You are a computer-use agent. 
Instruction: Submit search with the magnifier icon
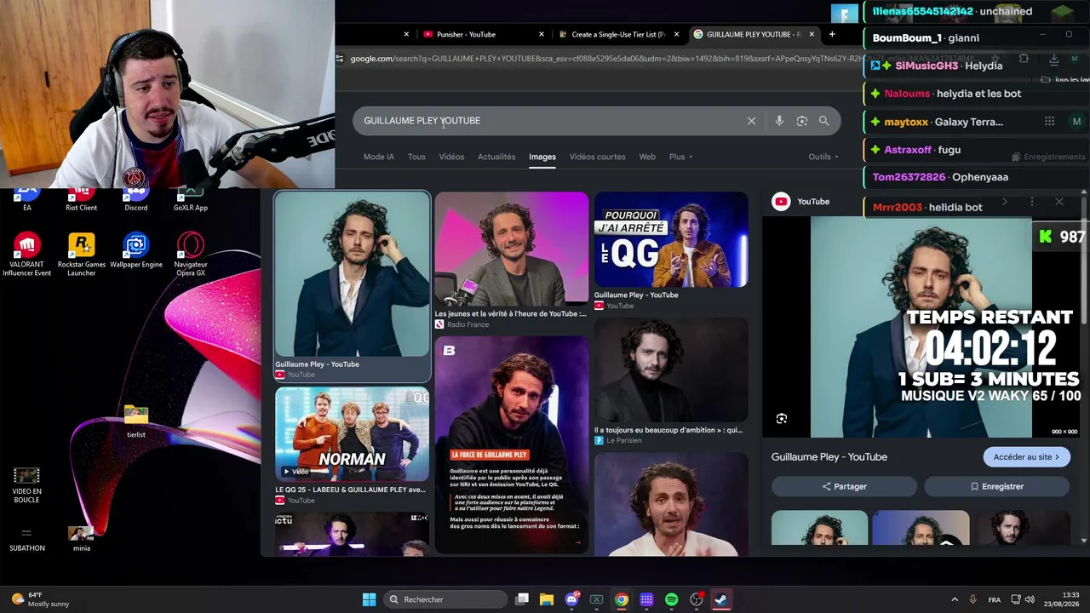click(823, 121)
